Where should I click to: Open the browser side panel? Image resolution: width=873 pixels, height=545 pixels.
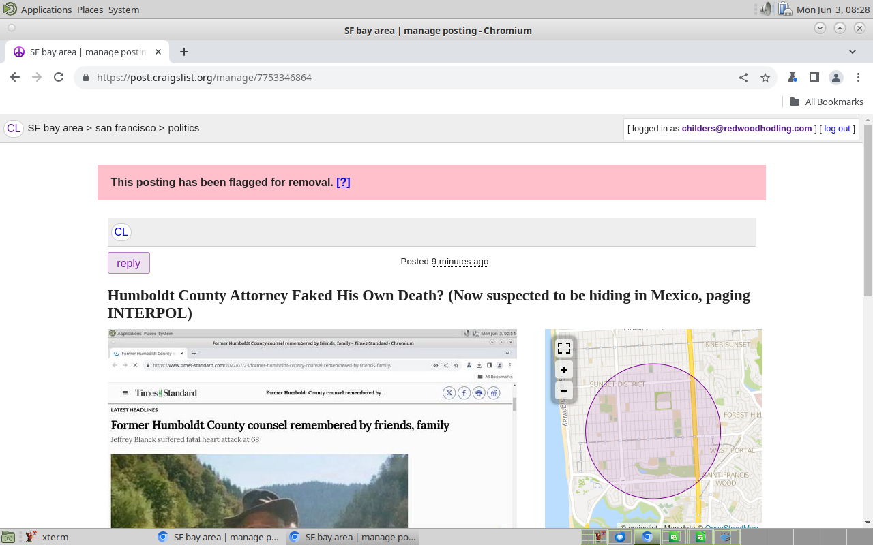(814, 78)
